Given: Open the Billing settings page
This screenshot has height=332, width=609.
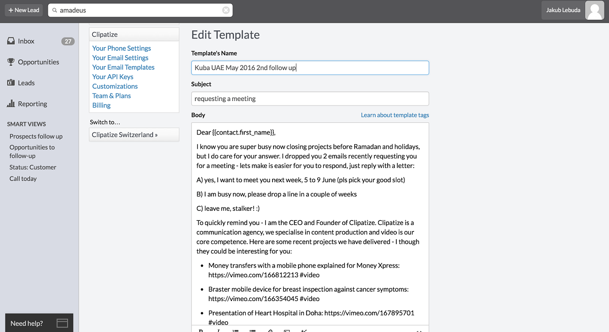Looking at the screenshot, I should click(101, 105).
